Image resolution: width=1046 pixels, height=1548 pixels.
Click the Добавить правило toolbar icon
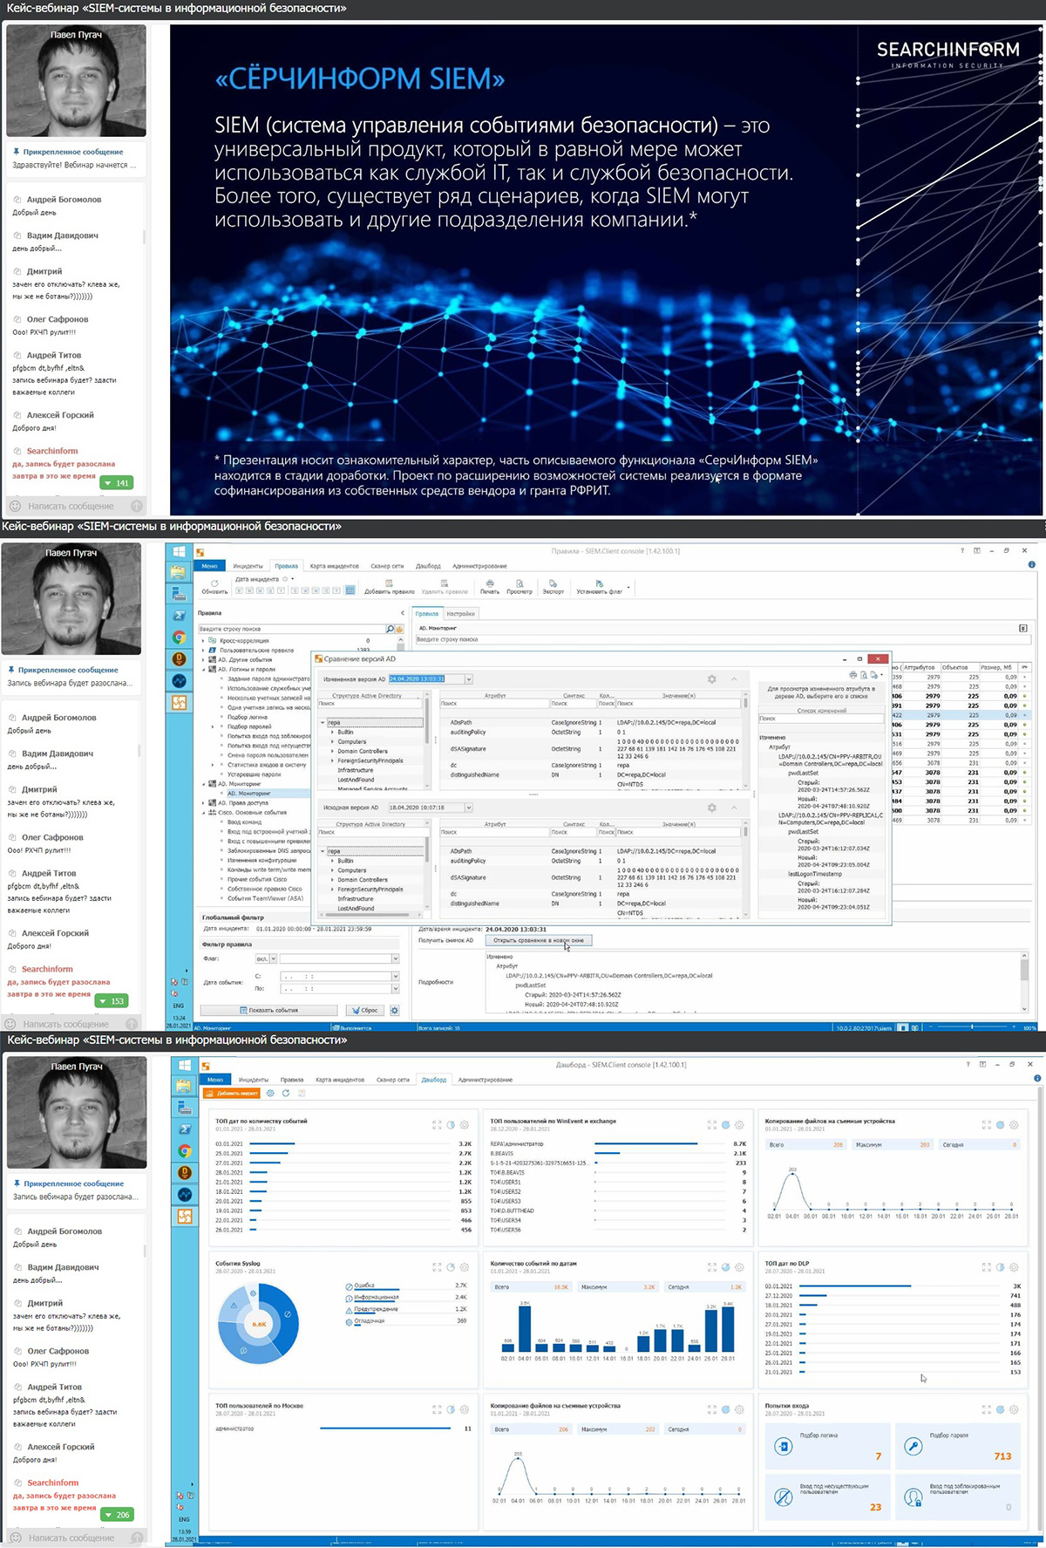(389, 583)
